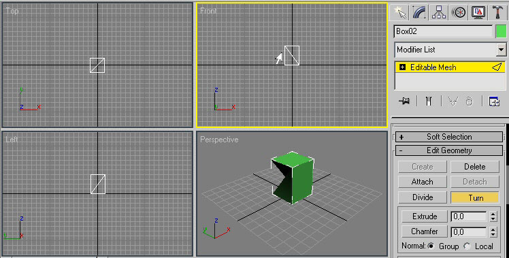Decrease the Chamfer value spinner
Screen dimensions: 509x258
[x=493, y=235]
